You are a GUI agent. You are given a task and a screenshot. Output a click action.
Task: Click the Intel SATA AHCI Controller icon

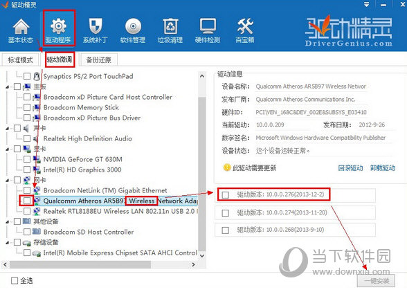click(x=37, y=253)
